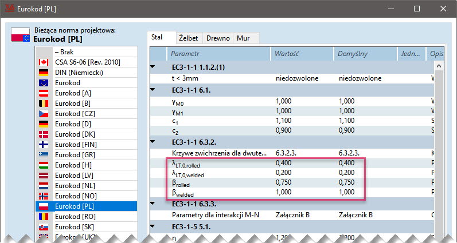Click the German flag beside DIN (Niemiecki)

(44, 73)
